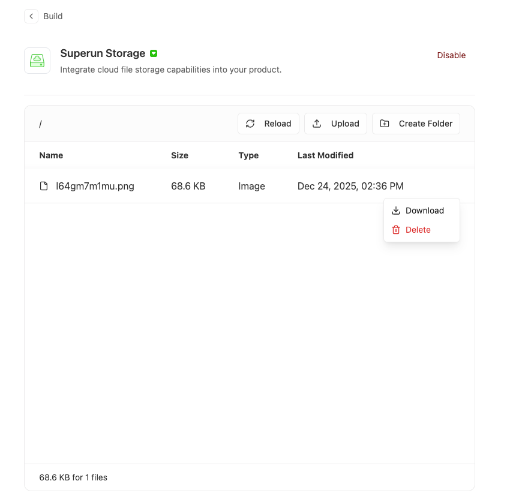The height and width of the screenshot is (502, 531).
Task: Click the 68.6 KB for 1 files footer
Action: 73,477
